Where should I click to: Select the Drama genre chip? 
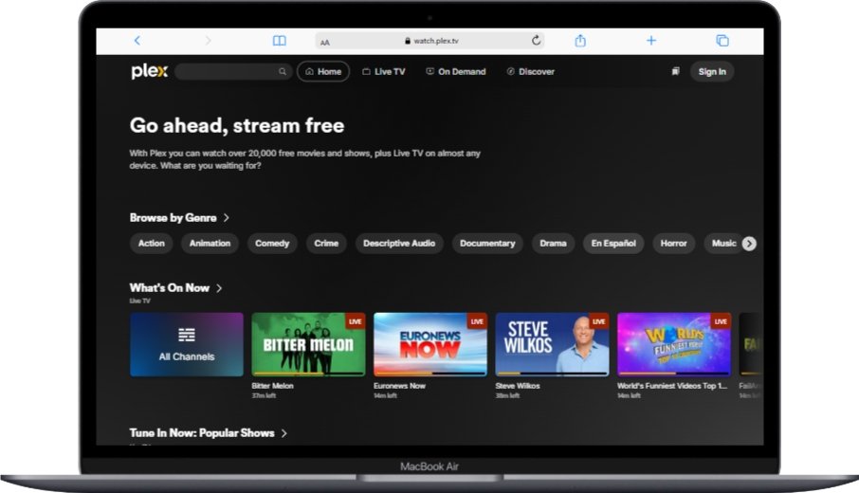coord(554,244)
